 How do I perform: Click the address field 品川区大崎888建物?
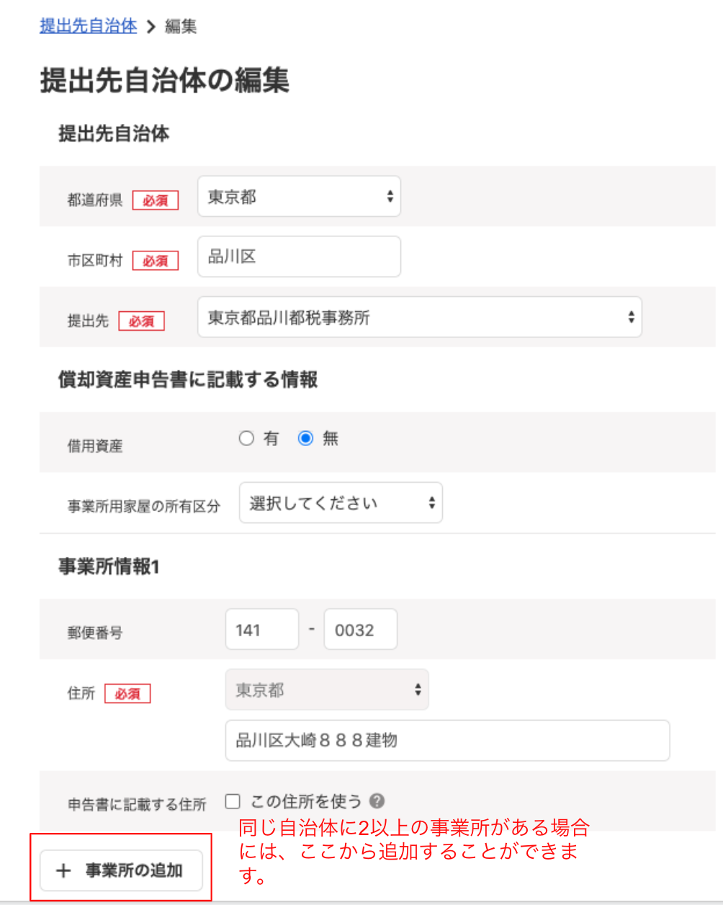pos(447,740)
